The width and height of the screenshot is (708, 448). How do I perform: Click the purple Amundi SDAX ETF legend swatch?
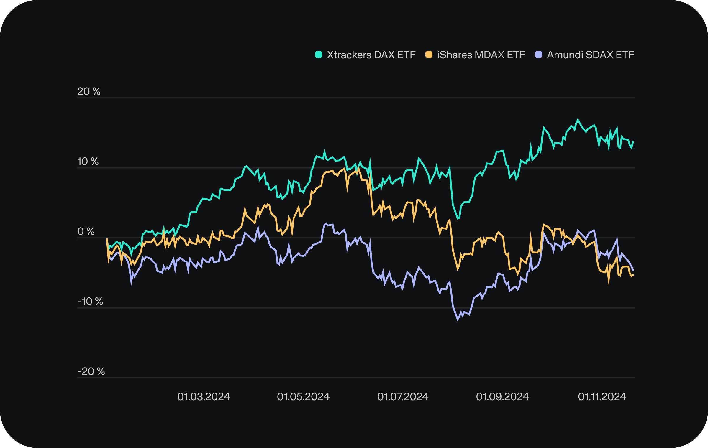(539, 55)
